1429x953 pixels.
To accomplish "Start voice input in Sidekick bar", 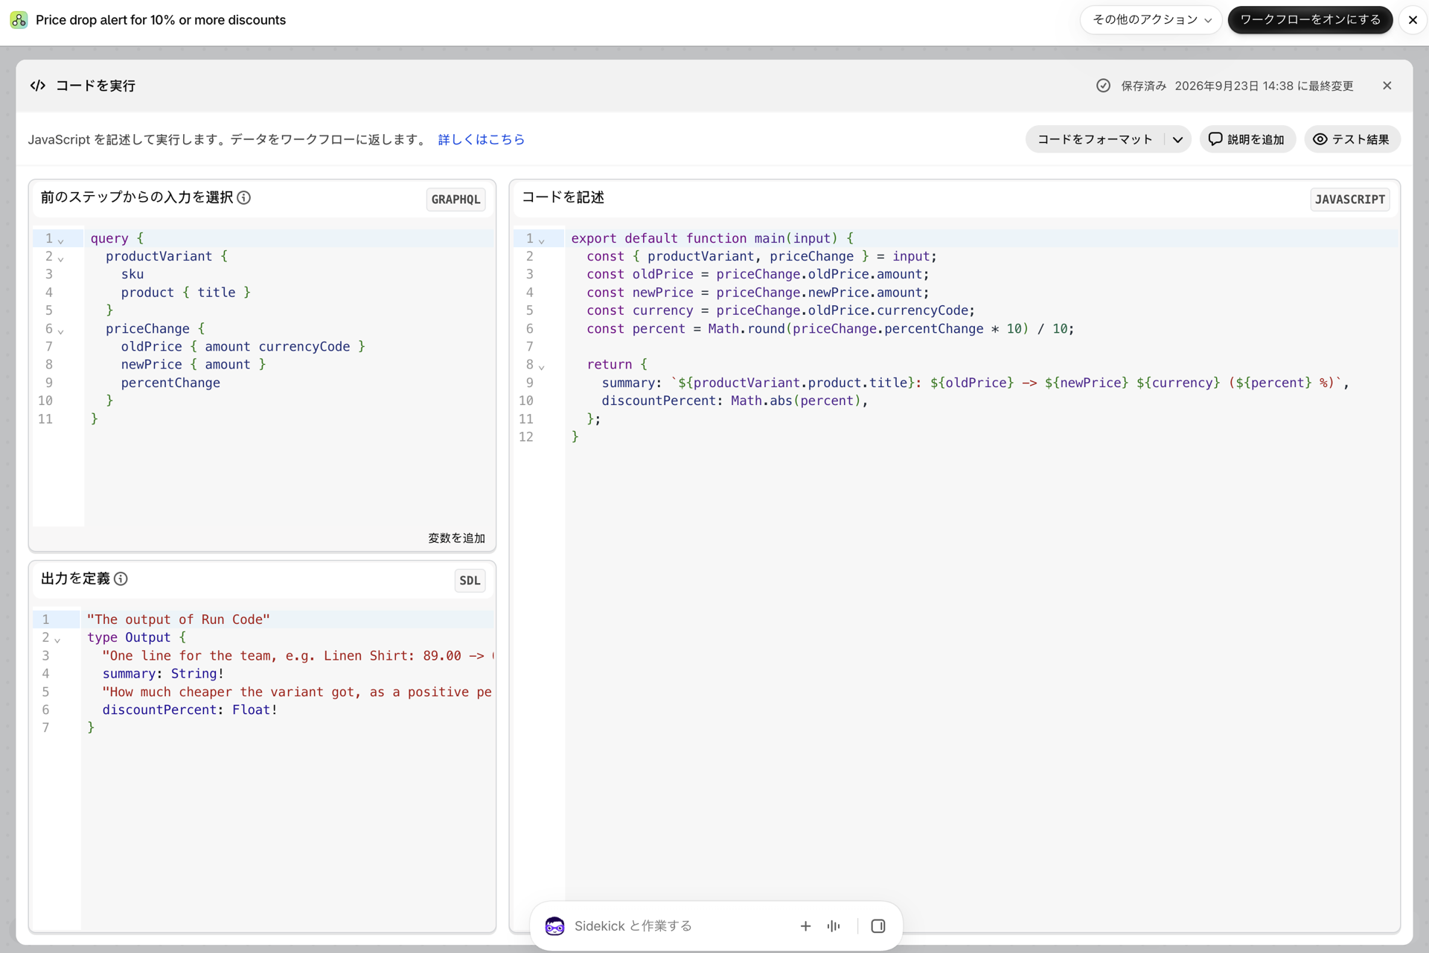I will 834,925.
